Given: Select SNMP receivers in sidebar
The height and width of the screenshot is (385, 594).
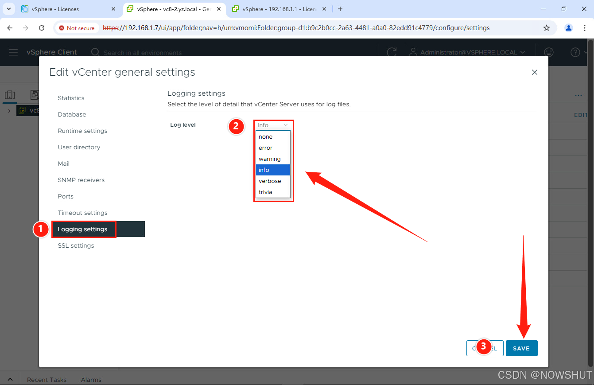Looking at the screenshot, I should click(81, 180).
